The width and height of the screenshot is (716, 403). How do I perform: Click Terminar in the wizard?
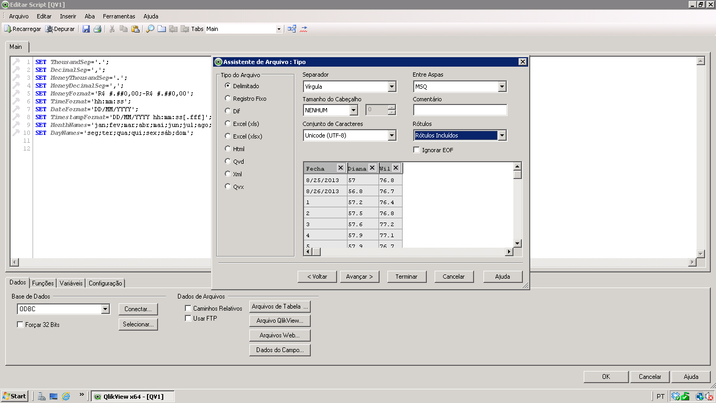(x=407, y=277)
